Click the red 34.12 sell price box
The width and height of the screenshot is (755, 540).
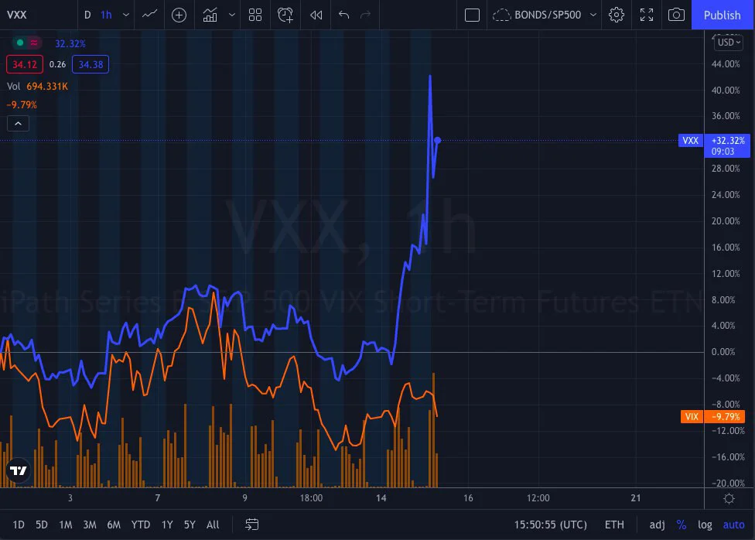click(25, 64)
